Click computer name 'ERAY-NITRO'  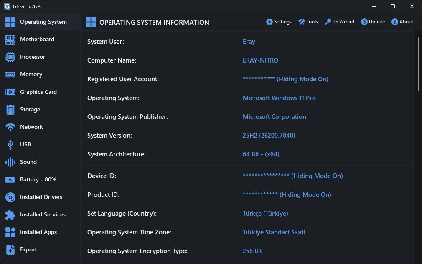pyautogui.click(x=260, y=60)
